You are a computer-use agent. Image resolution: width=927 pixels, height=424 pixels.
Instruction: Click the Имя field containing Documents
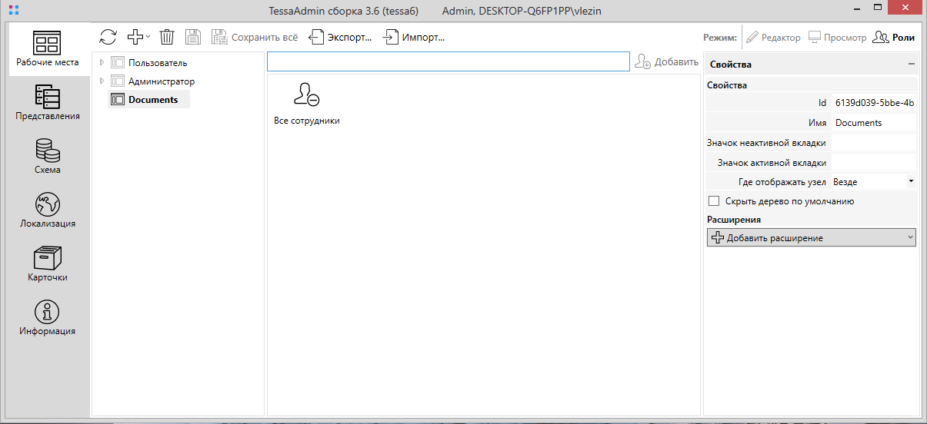pyautogui.click(x=873, y=123)
